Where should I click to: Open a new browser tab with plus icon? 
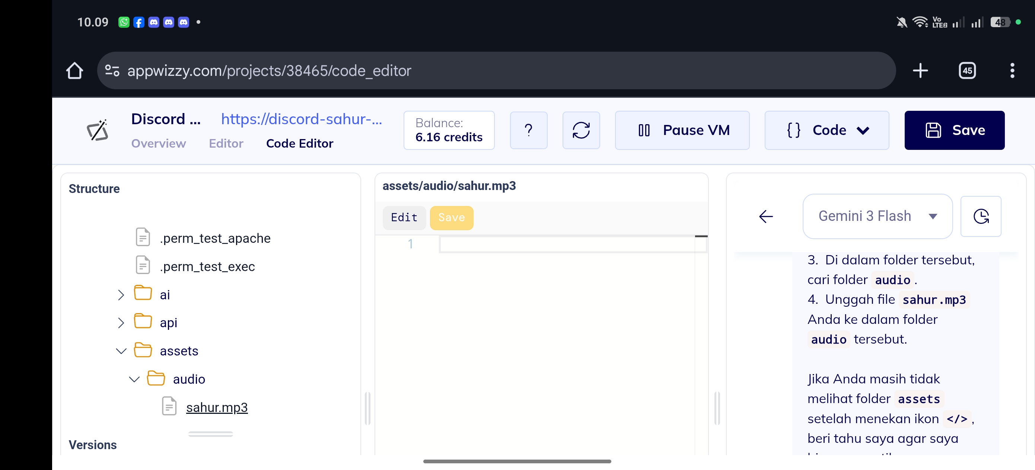[x=920, y=71]
